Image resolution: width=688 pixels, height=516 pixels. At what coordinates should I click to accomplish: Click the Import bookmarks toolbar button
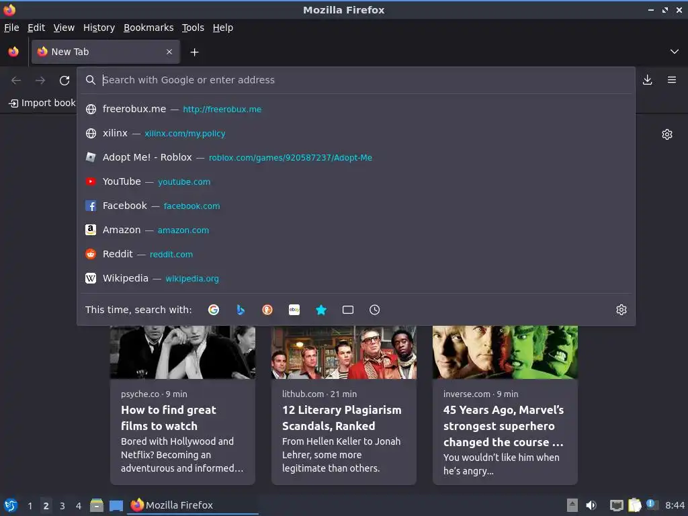point(42,103)
